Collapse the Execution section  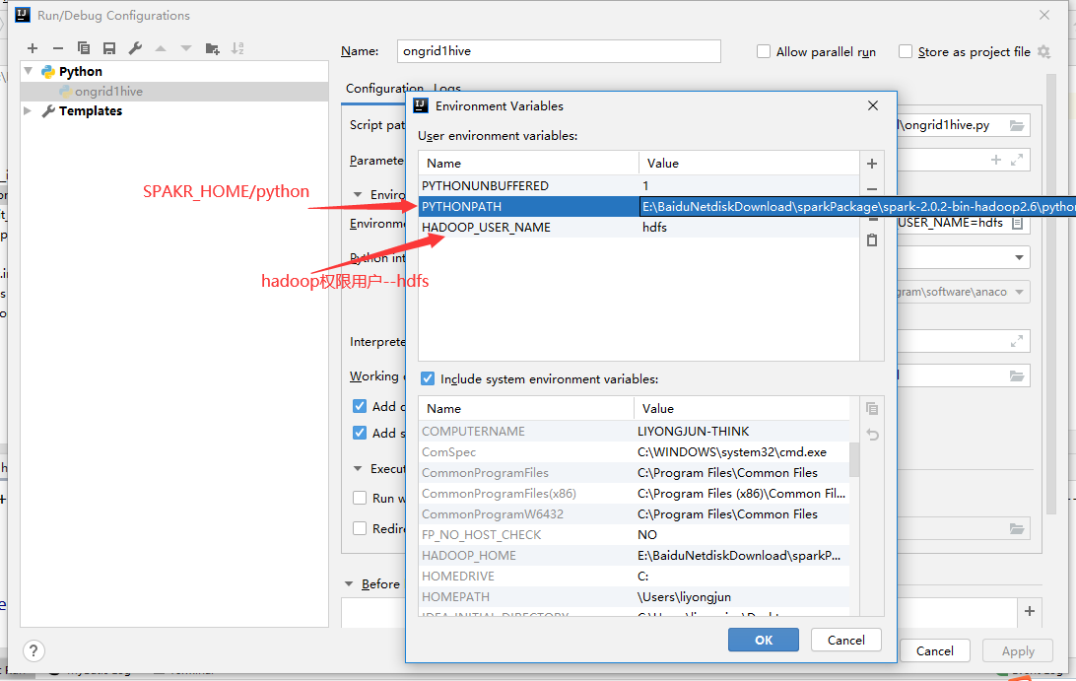pos(358,468)
